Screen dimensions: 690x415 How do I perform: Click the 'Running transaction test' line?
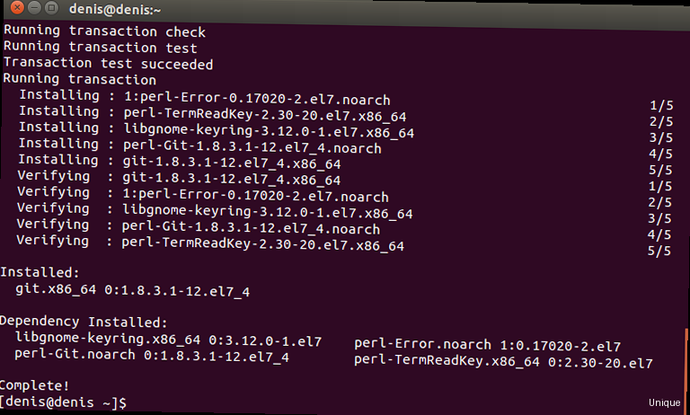[x=100, y=48]
